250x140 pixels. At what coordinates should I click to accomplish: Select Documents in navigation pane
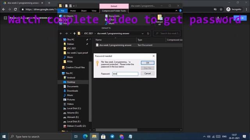click(73, 86)
